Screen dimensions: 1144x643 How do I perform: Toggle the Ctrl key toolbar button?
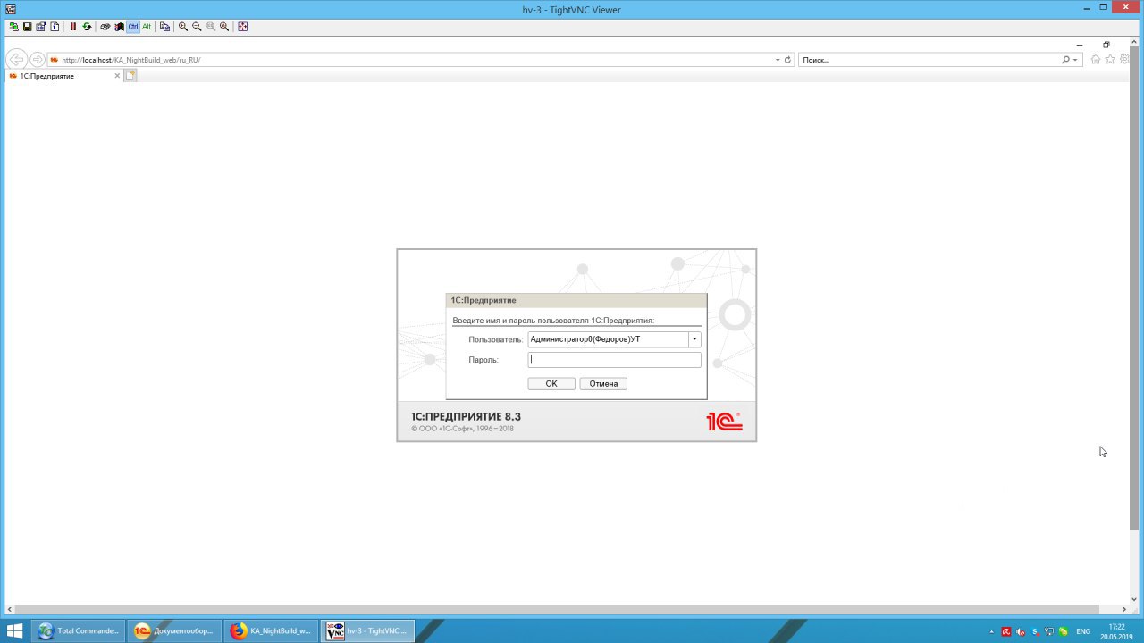click(133, 27)
